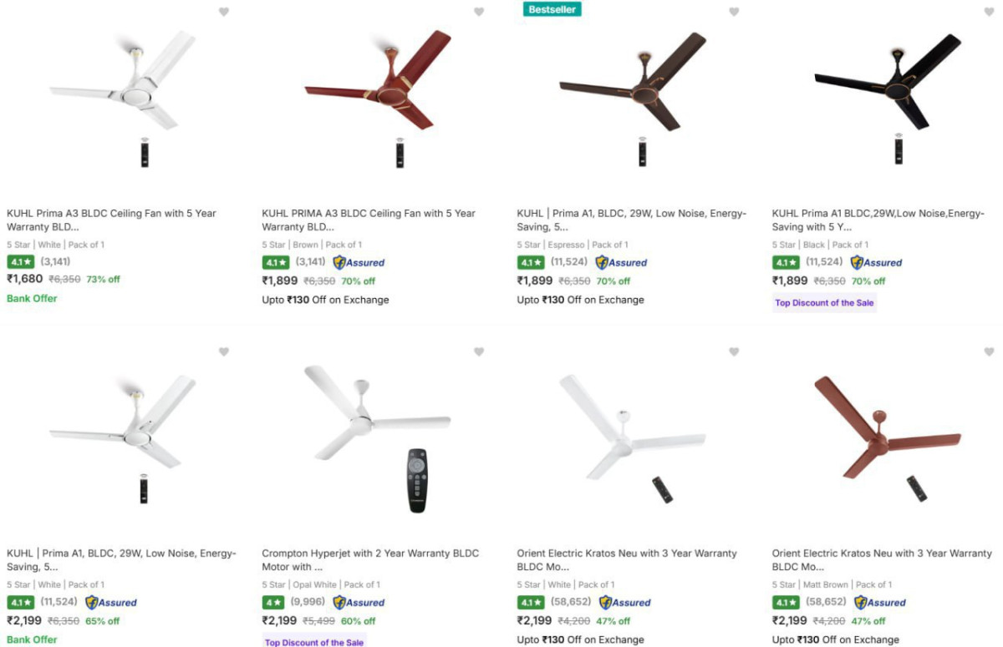
Task: Wishlist the white KUHL Prima A1 at ₹2,199
Action: coord(224,351)
